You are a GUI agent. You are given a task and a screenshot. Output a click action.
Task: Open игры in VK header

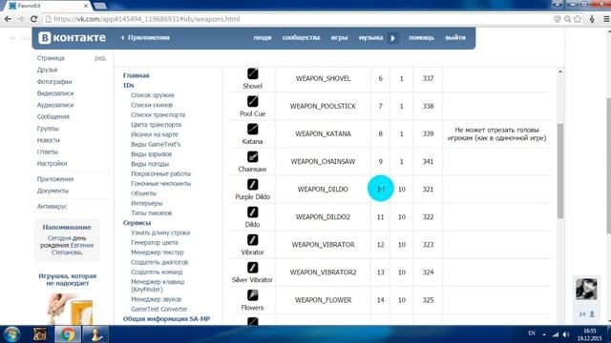(340, 38)
